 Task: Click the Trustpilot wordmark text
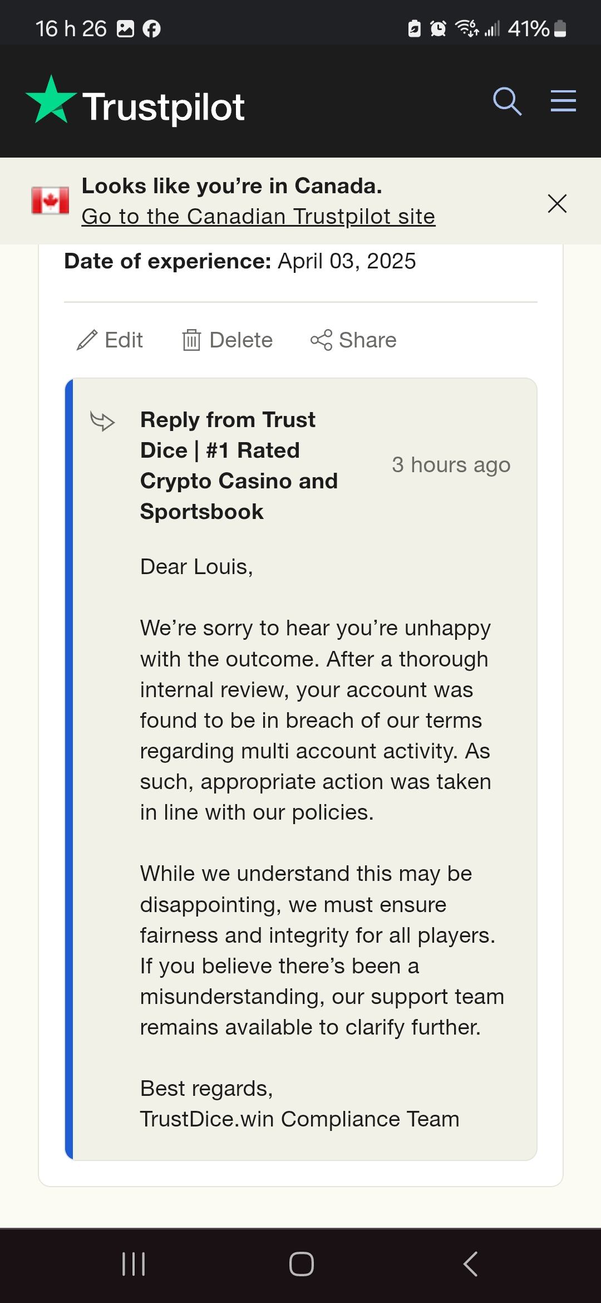coord(164,107)
